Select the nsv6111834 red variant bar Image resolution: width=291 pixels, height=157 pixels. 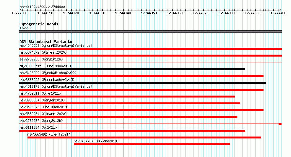point(132,131)
